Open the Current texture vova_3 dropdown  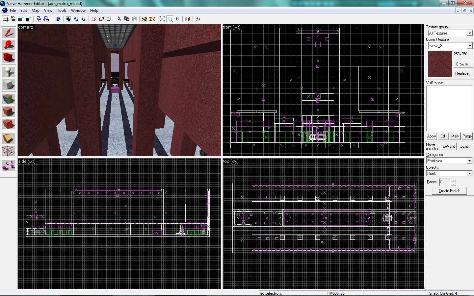point(450,46)
